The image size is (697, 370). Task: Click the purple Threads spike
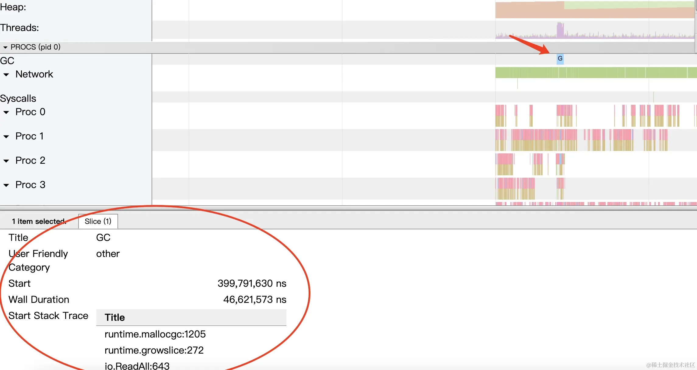coord(560,30)
